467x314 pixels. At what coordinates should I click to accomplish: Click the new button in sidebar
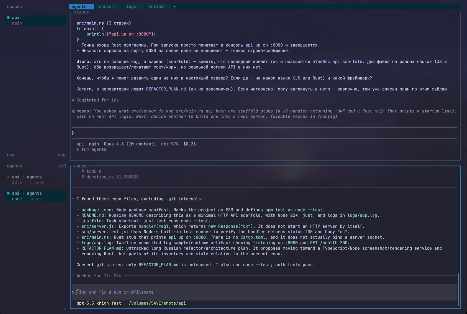(11, 155)
